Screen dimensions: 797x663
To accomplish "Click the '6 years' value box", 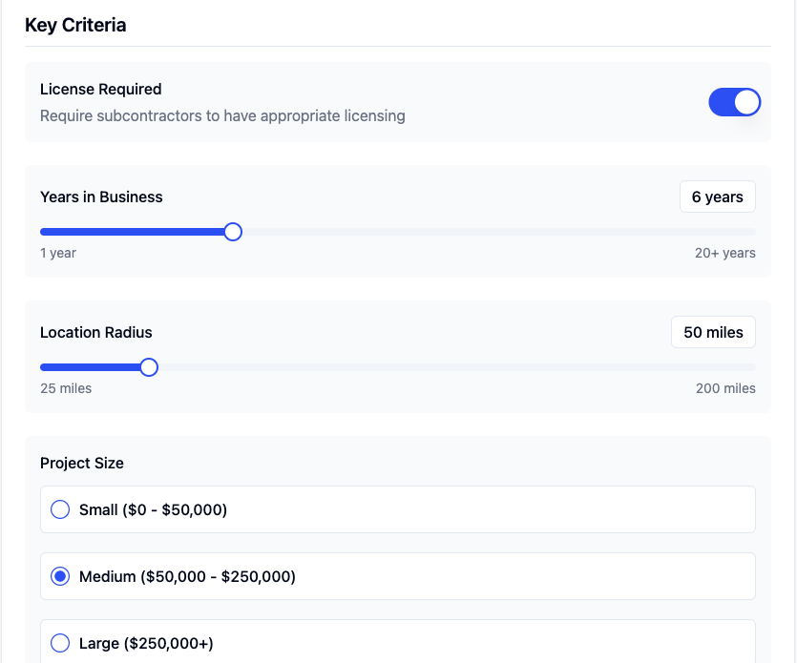I will [717, 197].
